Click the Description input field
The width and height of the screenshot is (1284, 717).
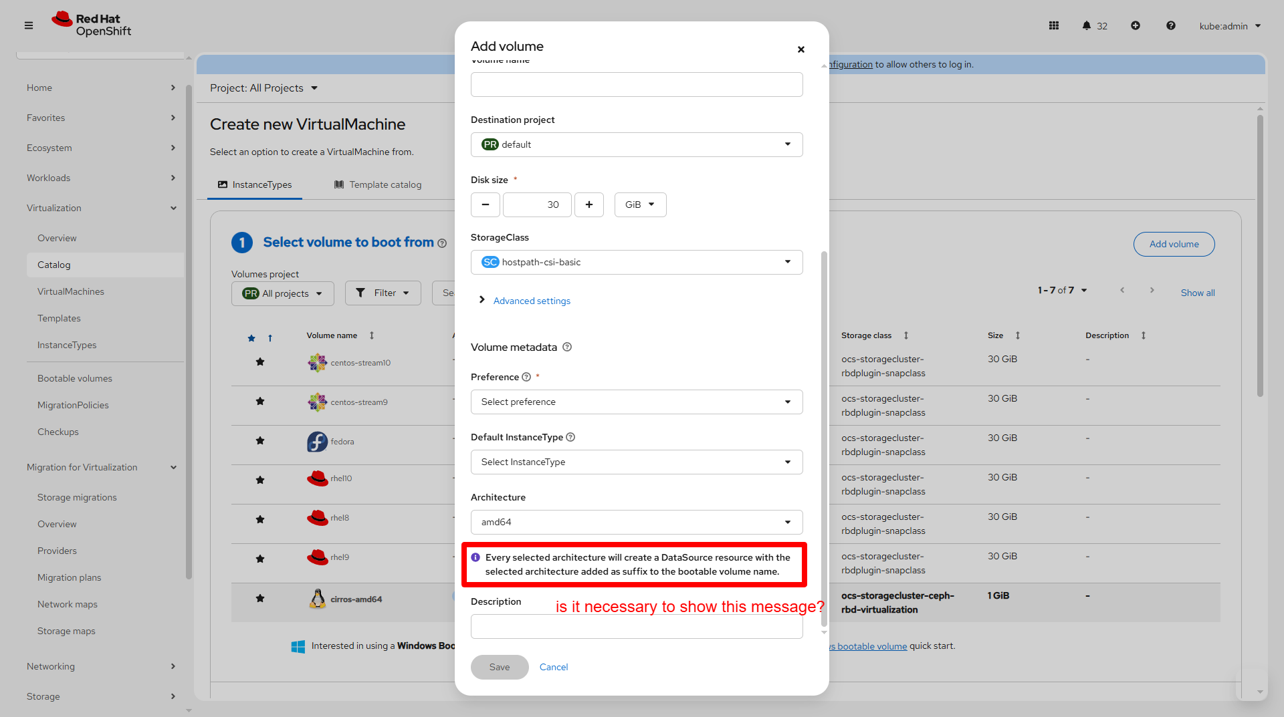pos(637,627)
